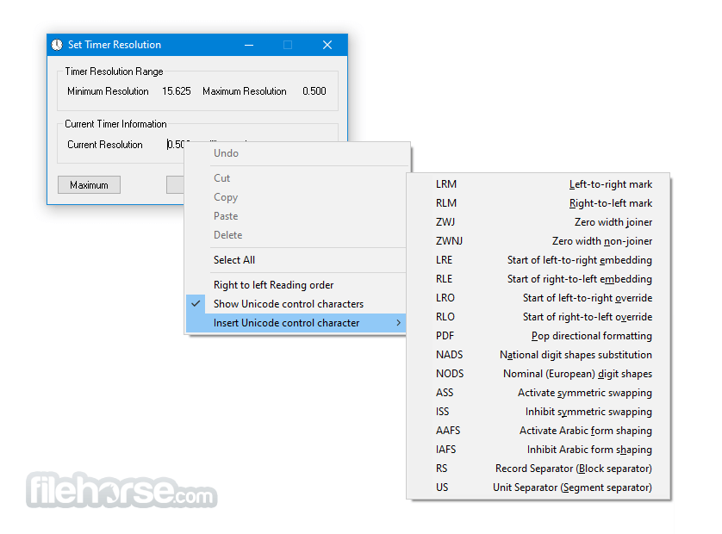Viewport: 722px width, 534px height.
Task: Insert LRO Start of left-to-right override
Action: (538, 298)
